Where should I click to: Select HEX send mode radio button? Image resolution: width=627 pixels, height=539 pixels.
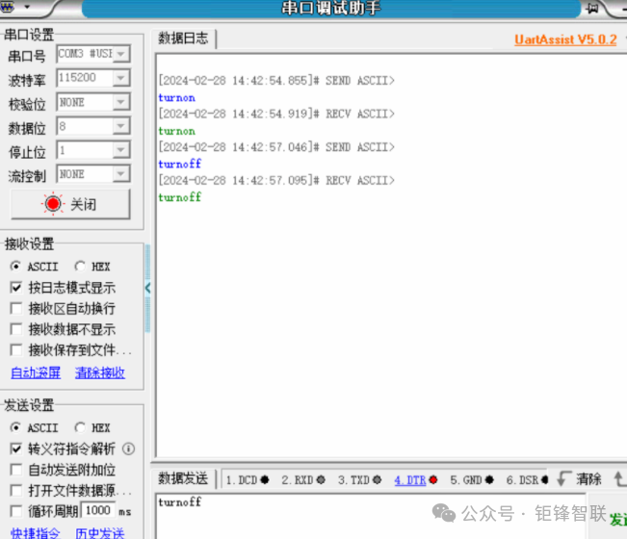click(x=80, y=427)
